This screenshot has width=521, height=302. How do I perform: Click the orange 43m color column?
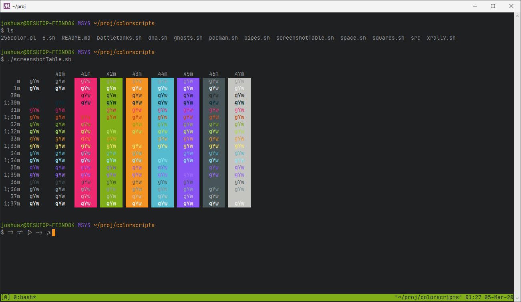137,142
